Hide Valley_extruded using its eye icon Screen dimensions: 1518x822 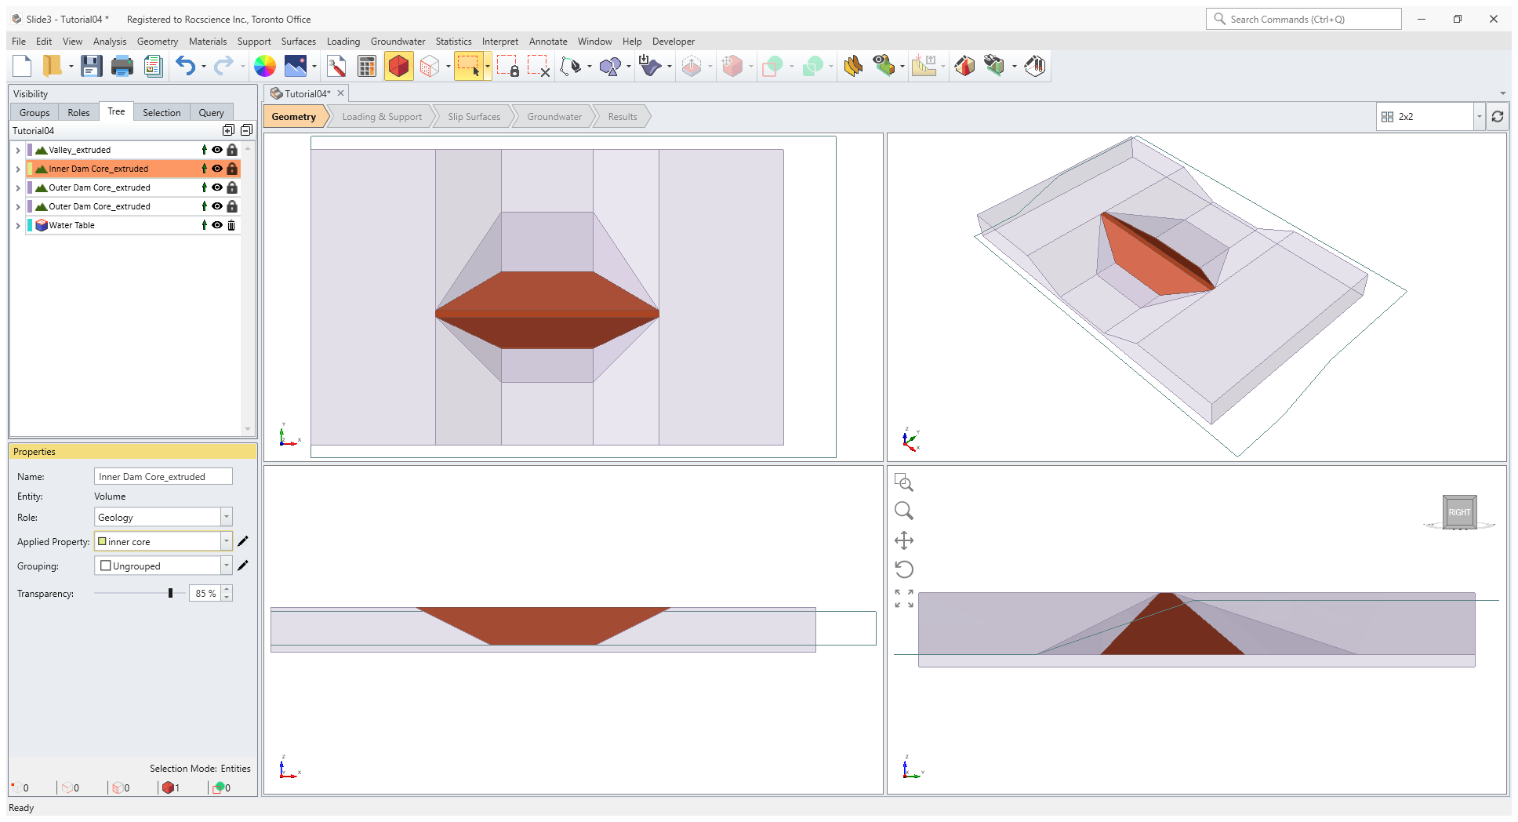pos(217,150)
